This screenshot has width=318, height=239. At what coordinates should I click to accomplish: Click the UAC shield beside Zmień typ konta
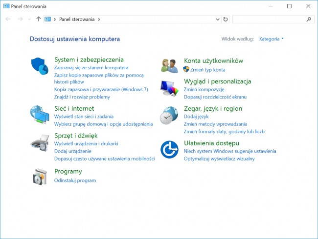pyautogui.click(x=186, y=69)
